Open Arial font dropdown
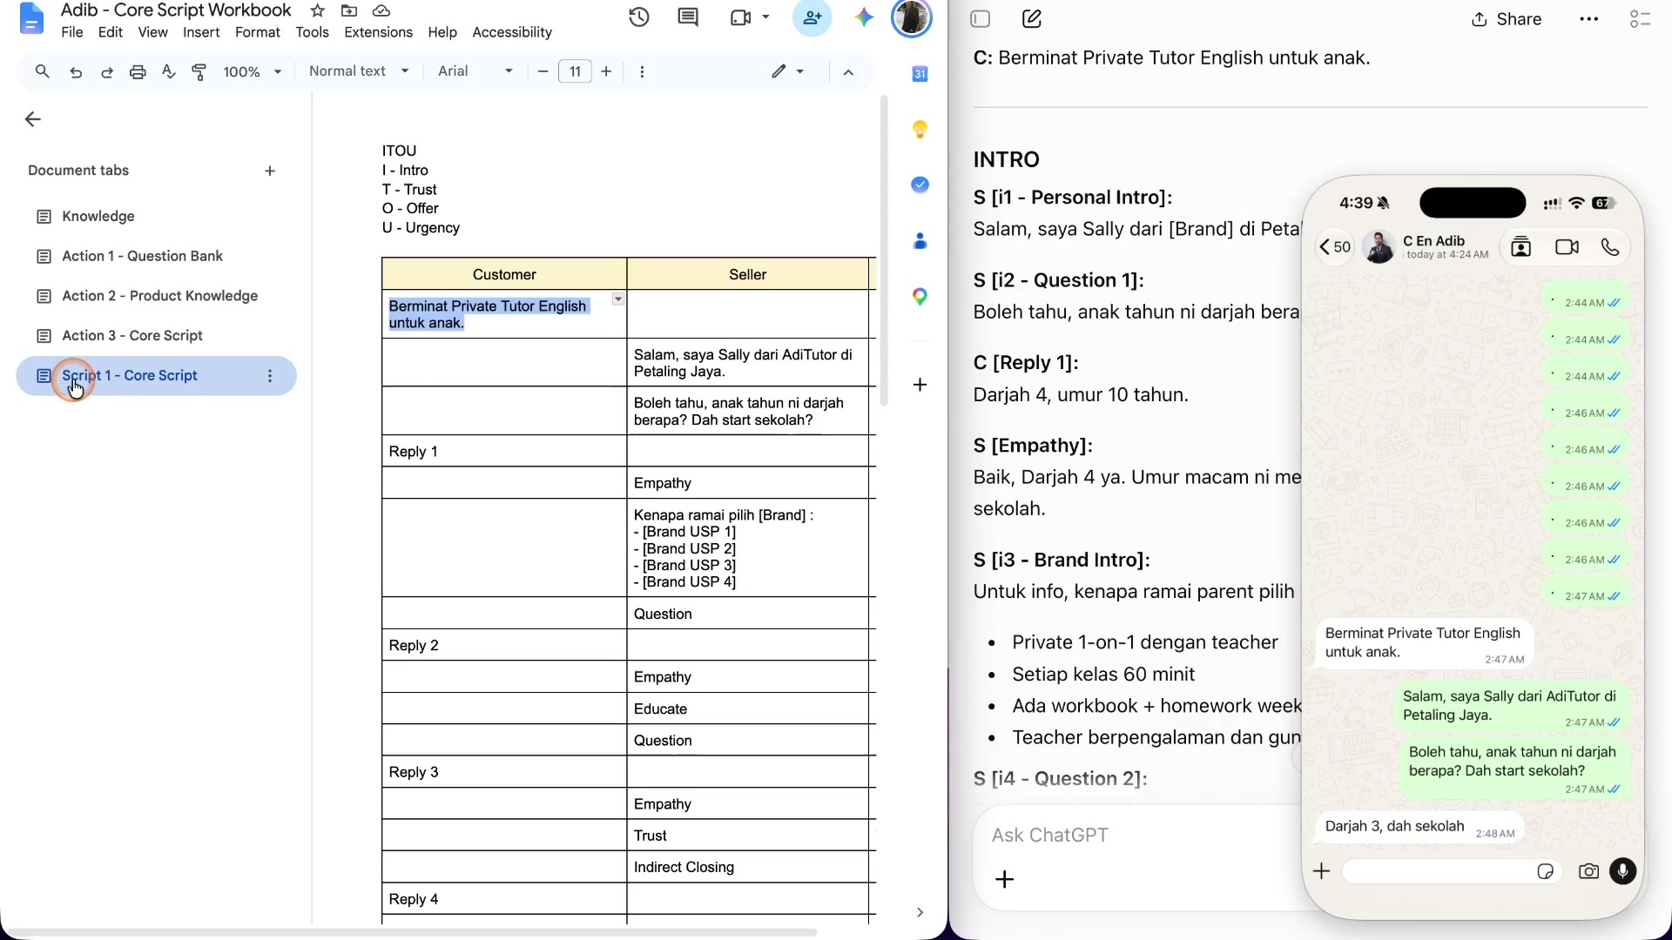This screenshot has width=1672, height=940. pos(475,71)
